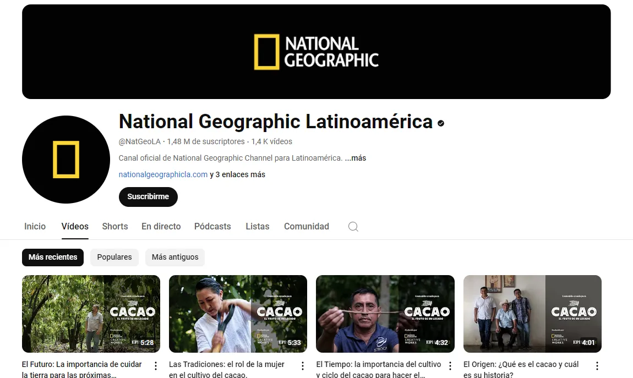633x378 pixels.
Task: Select the 'Populares' filter chip
Action: [114, 257]
